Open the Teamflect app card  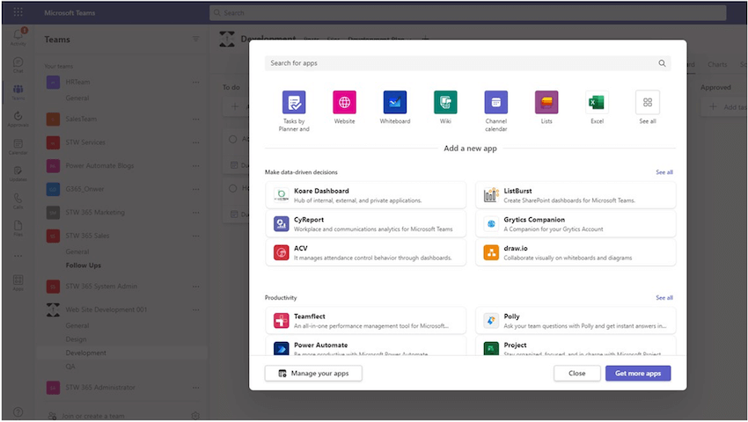click(366, 320)
